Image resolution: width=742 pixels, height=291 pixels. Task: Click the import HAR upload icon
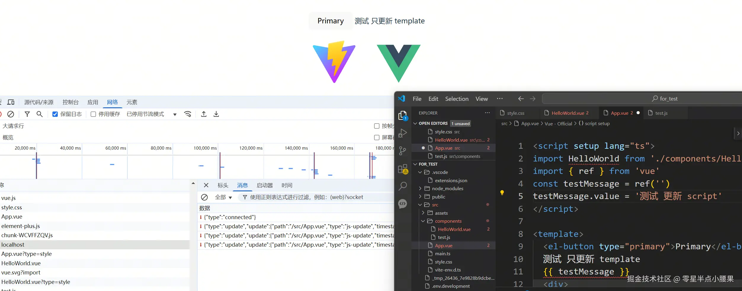[x=204, y=114]
